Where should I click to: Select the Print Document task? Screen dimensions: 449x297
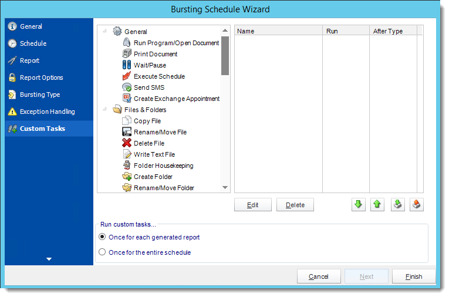point(156,54)
